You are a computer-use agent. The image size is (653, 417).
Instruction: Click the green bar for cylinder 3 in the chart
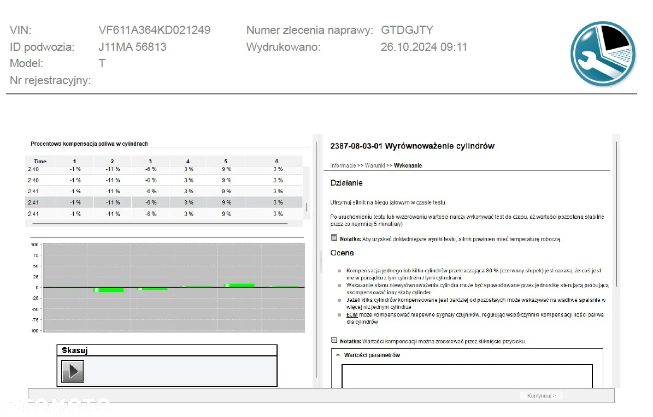coord(152,289)
